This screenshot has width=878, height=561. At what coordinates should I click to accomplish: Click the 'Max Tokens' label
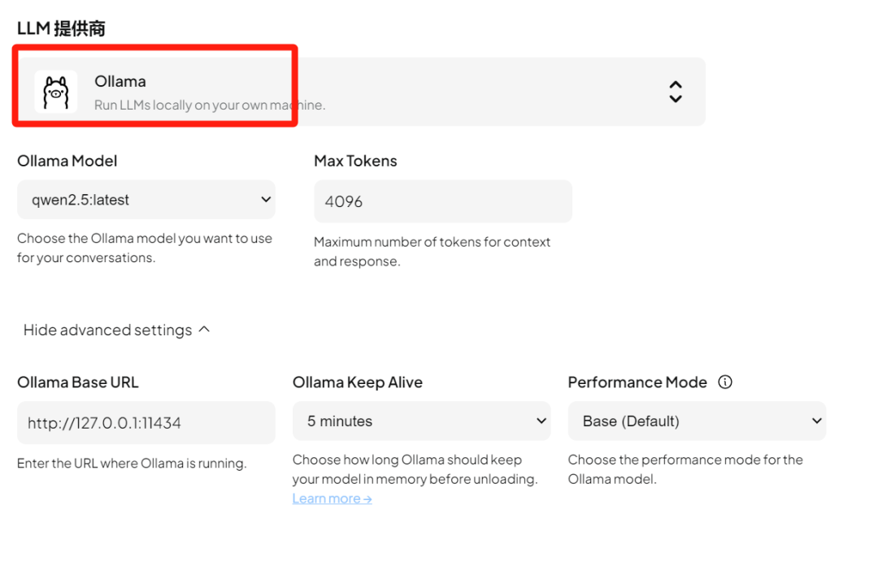[355, 161]
